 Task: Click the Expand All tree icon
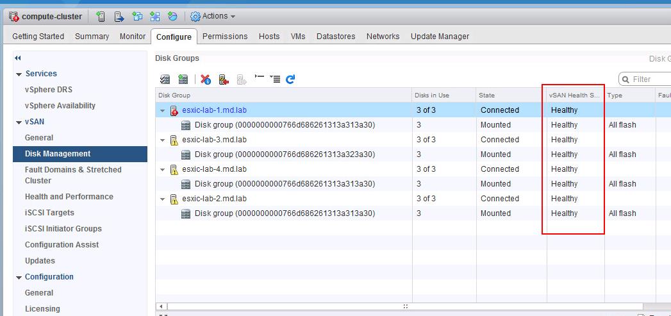(275, 79)
